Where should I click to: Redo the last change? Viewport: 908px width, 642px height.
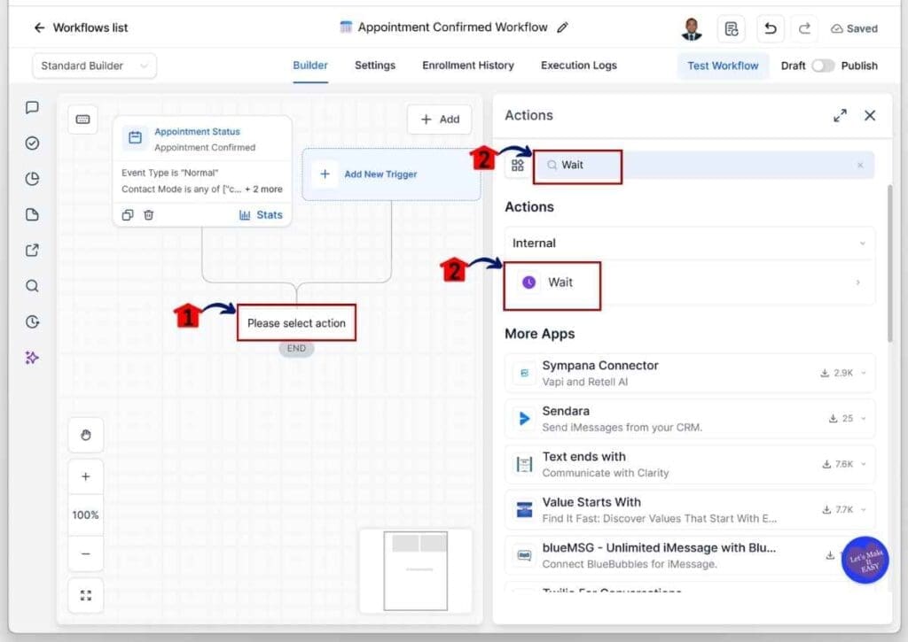(x=804, y=28)
